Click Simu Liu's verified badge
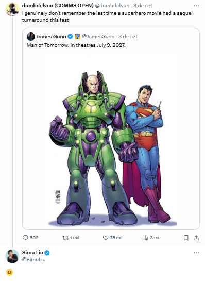This screenshot has height=281, width=205. point(47,253)
